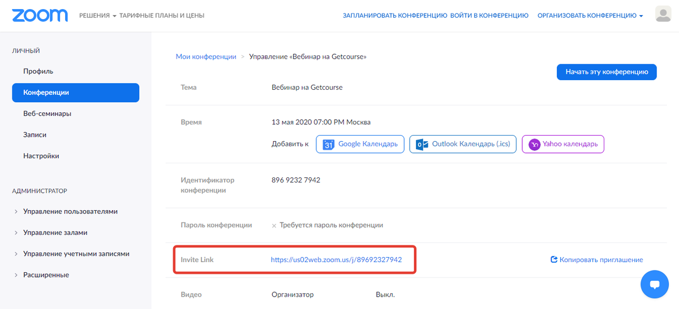This screenshot has width=679, height=309.
Task: Expand Управление залами section
Action: pyautogui.click(x=55, y=233)
